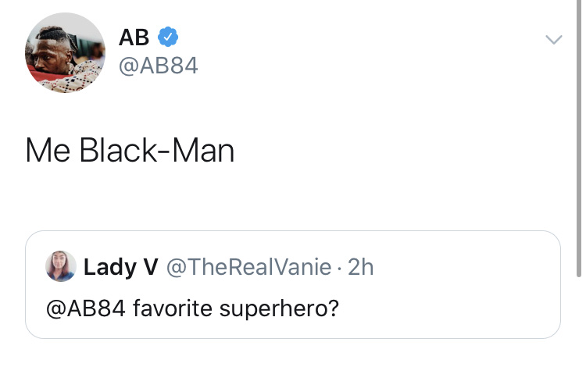Click the blue verified badge

coord(169,36)
